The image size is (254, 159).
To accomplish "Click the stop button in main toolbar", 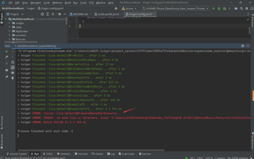I will (229, 9).
